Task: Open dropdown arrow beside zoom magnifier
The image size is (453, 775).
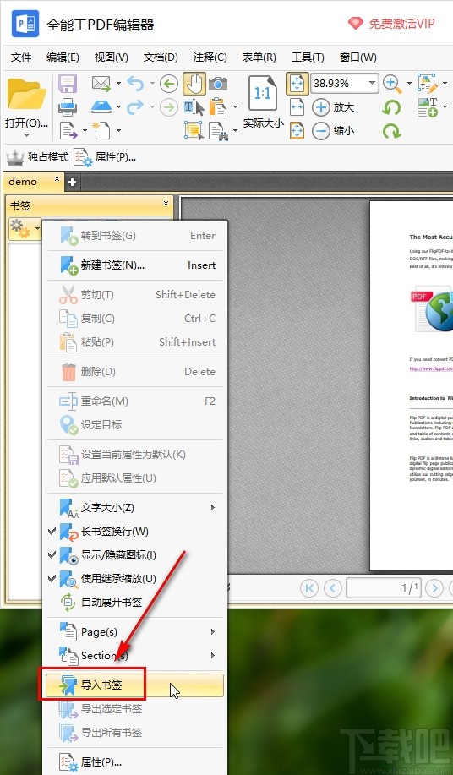Action: tap(409, 84)
